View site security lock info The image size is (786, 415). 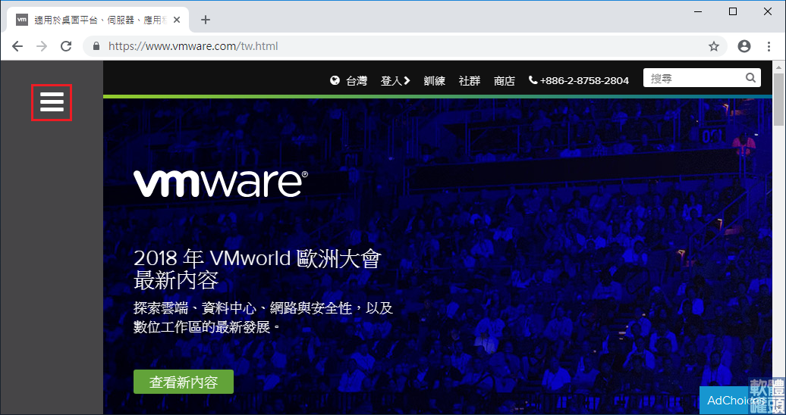point(97,46)
